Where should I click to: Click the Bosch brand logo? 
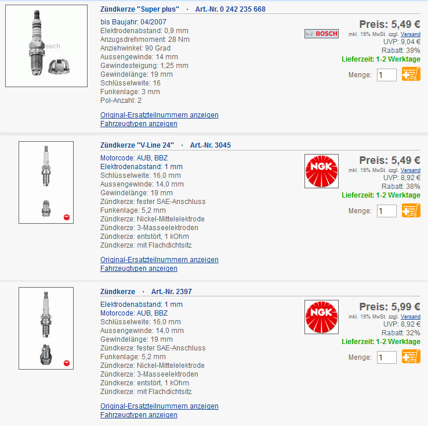pyautogui.click(x=321, y=34)
